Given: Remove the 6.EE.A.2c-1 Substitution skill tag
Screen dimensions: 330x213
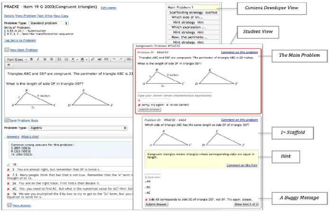Looking at the screenshot, I should [x=5, y=31].
